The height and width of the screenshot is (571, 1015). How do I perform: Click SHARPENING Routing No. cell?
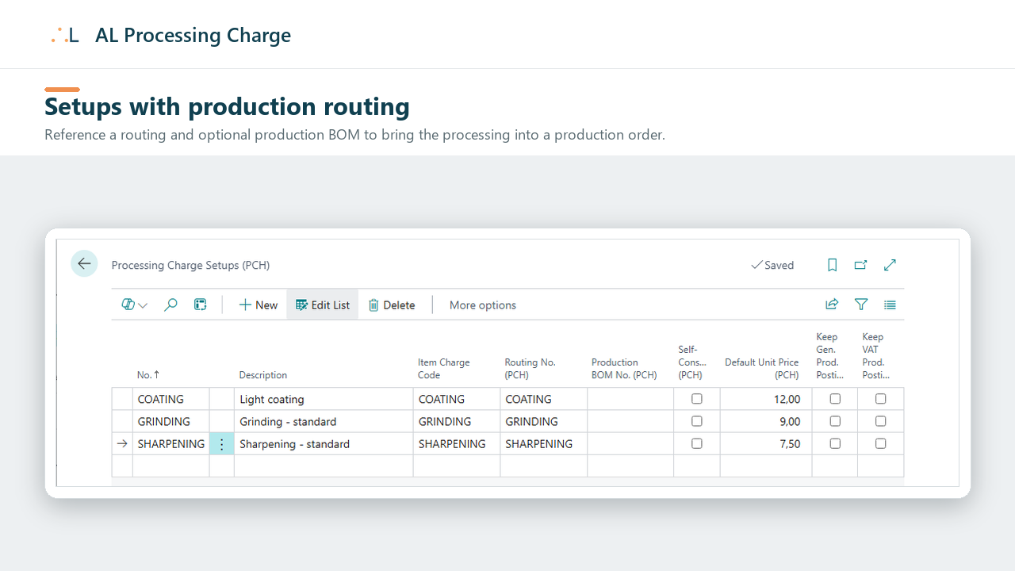[x=544, y=443]
